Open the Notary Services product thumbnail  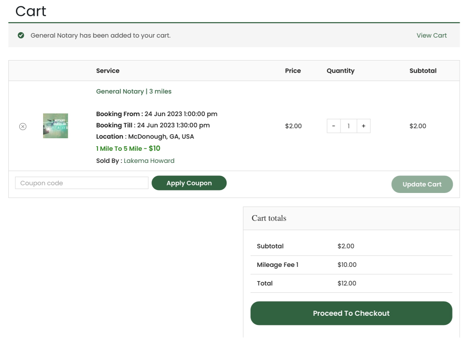[x=56, y=126]
